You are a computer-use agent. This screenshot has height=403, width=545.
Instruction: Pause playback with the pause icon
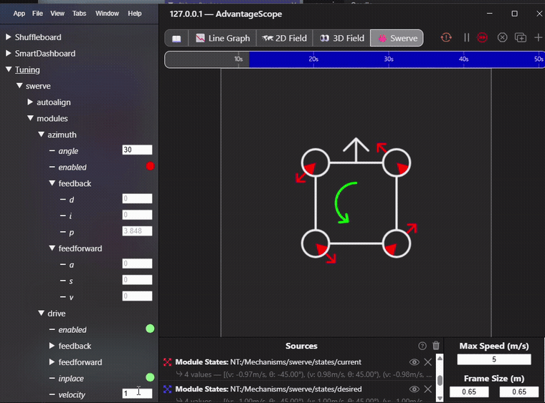pyautogui.click(x=466, y=37)
